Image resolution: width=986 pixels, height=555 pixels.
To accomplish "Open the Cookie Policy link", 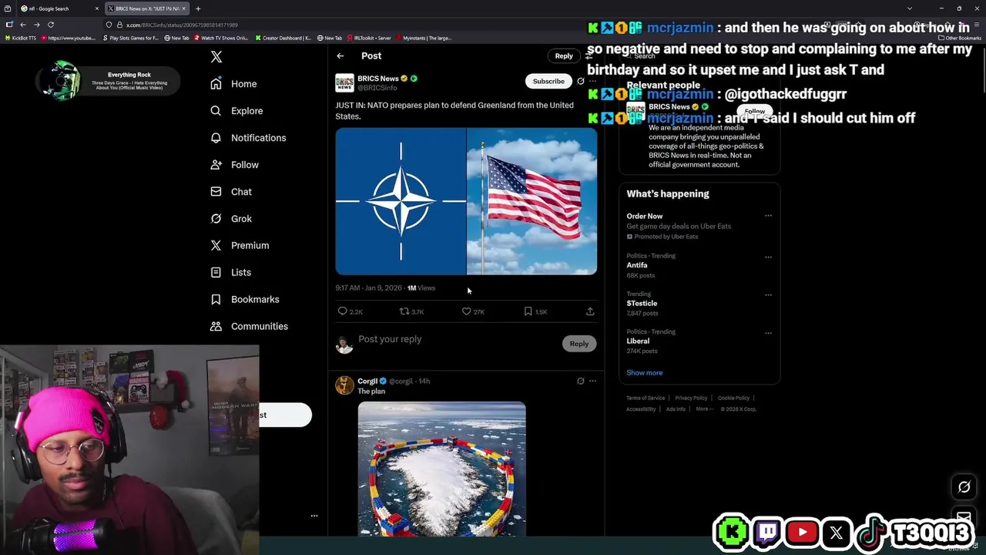I will (733, 399).
